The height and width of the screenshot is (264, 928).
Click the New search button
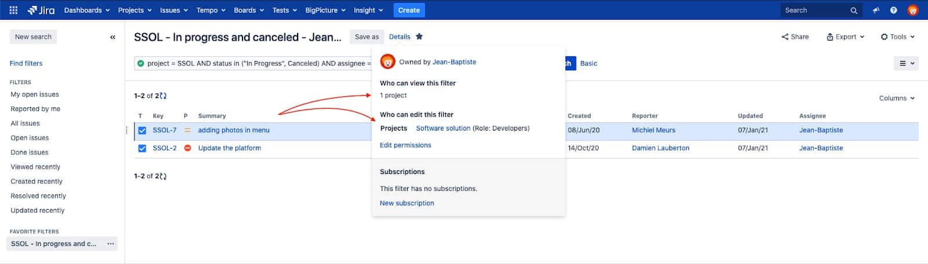tap(33, 37)
